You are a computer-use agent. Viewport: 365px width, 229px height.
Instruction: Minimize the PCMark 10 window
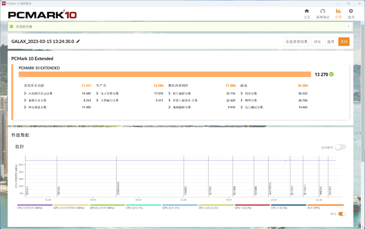point(338,4)
